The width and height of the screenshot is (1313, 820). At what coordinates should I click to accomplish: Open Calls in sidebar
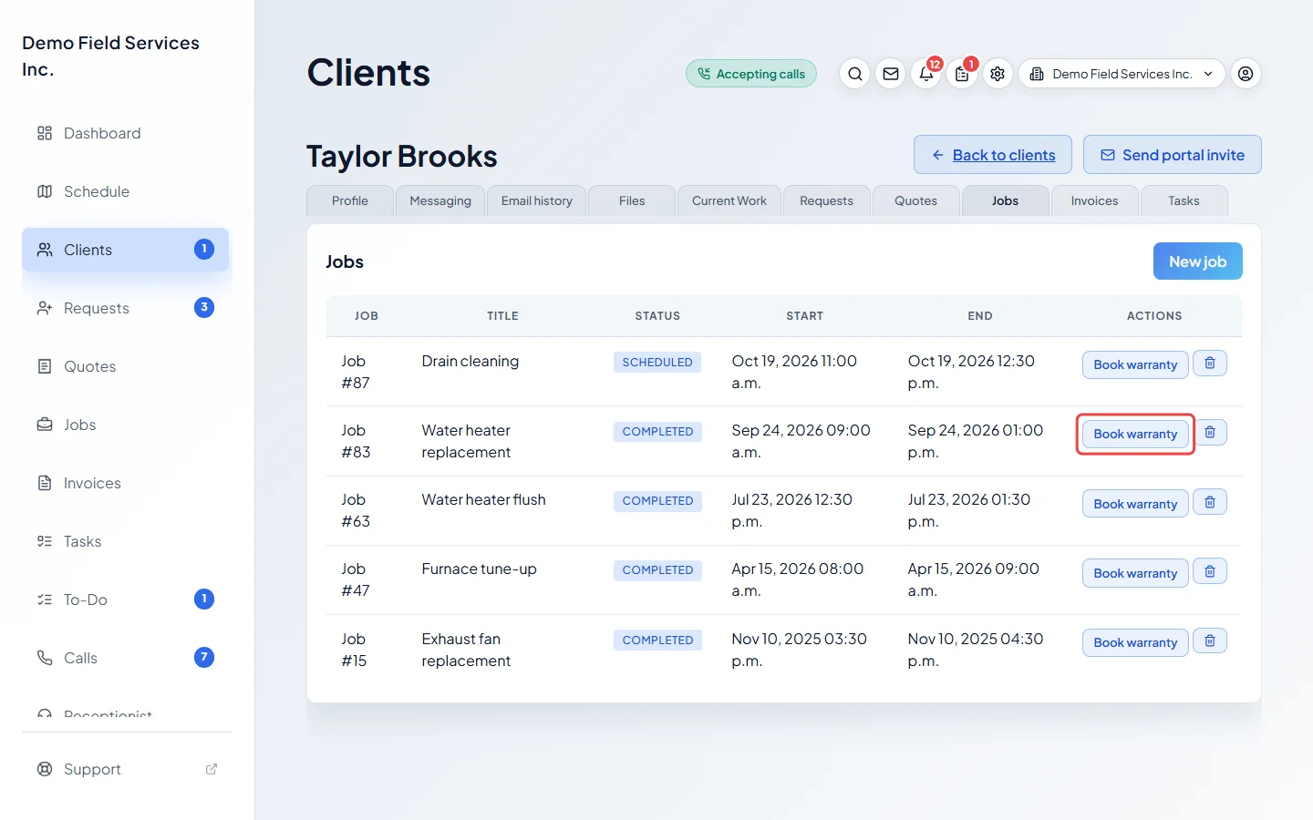click(x=126, y=658)
